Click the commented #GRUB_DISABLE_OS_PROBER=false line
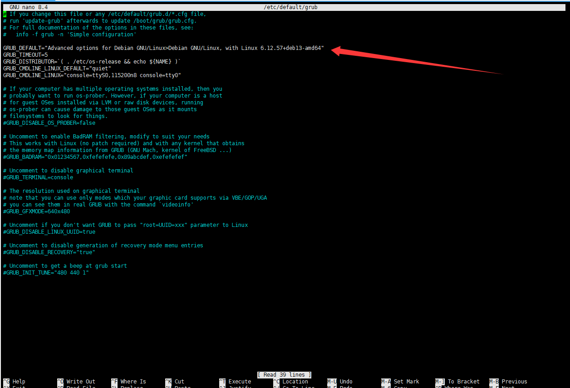The image size is (570, 388). [x=49, y=123]
